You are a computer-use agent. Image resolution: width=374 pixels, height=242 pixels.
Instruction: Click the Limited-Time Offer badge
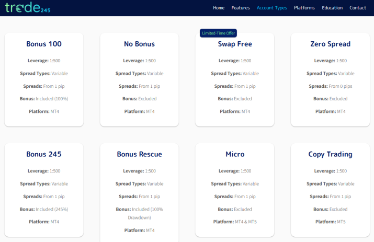(x=218, y=33)
